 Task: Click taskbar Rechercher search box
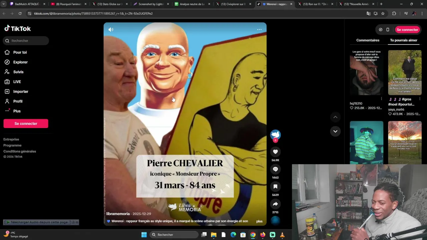pyautogui.click(x=173, y=235)
